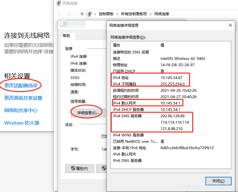Select DNS server value 202.96.128.86
Viewport: 238px width, 192px height.
173,116
